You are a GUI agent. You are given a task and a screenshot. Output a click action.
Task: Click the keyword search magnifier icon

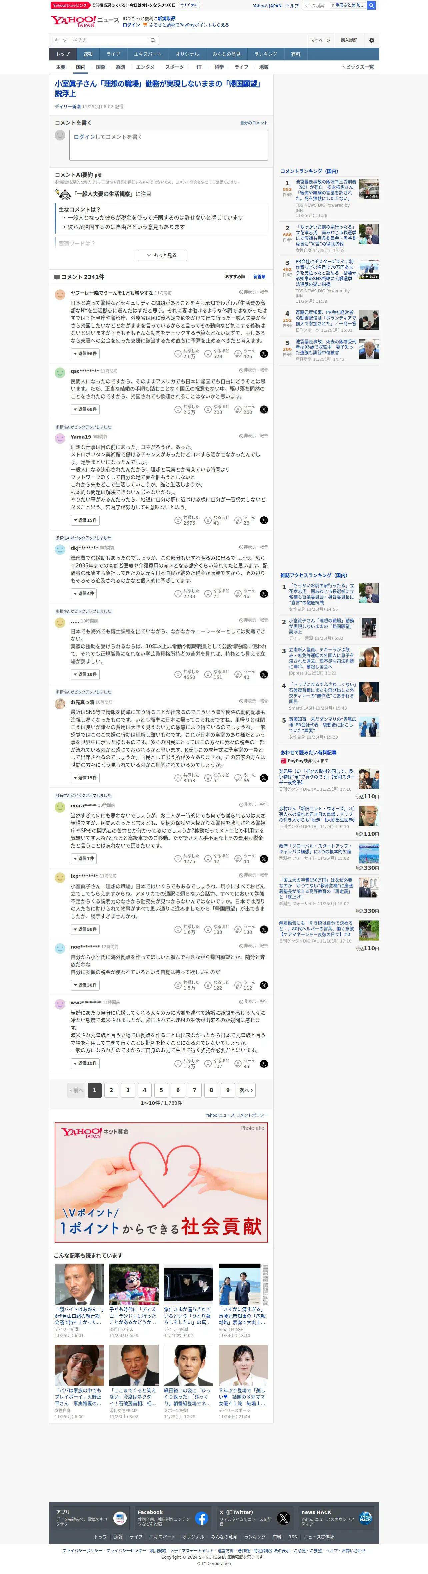(153, 40)
